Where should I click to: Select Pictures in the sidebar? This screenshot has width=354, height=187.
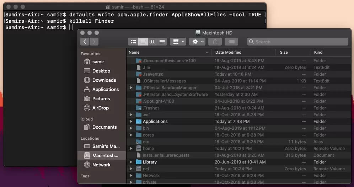coord(102,99)
